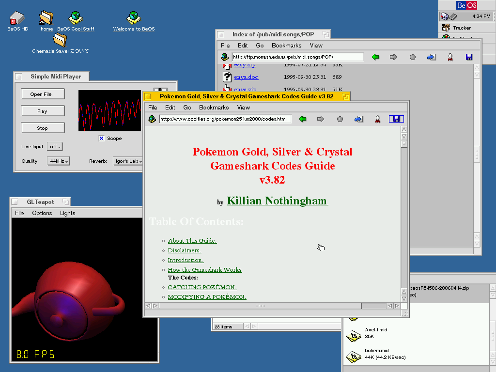Open the File menu in the Pokemon guide window
This screenshot has width=496, height=372.
153,108
